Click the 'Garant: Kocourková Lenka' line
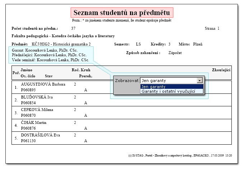Viewport: 244px width, 169px height. click(x=45, y=50)
